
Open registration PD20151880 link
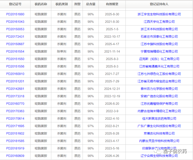pos(15,14)
